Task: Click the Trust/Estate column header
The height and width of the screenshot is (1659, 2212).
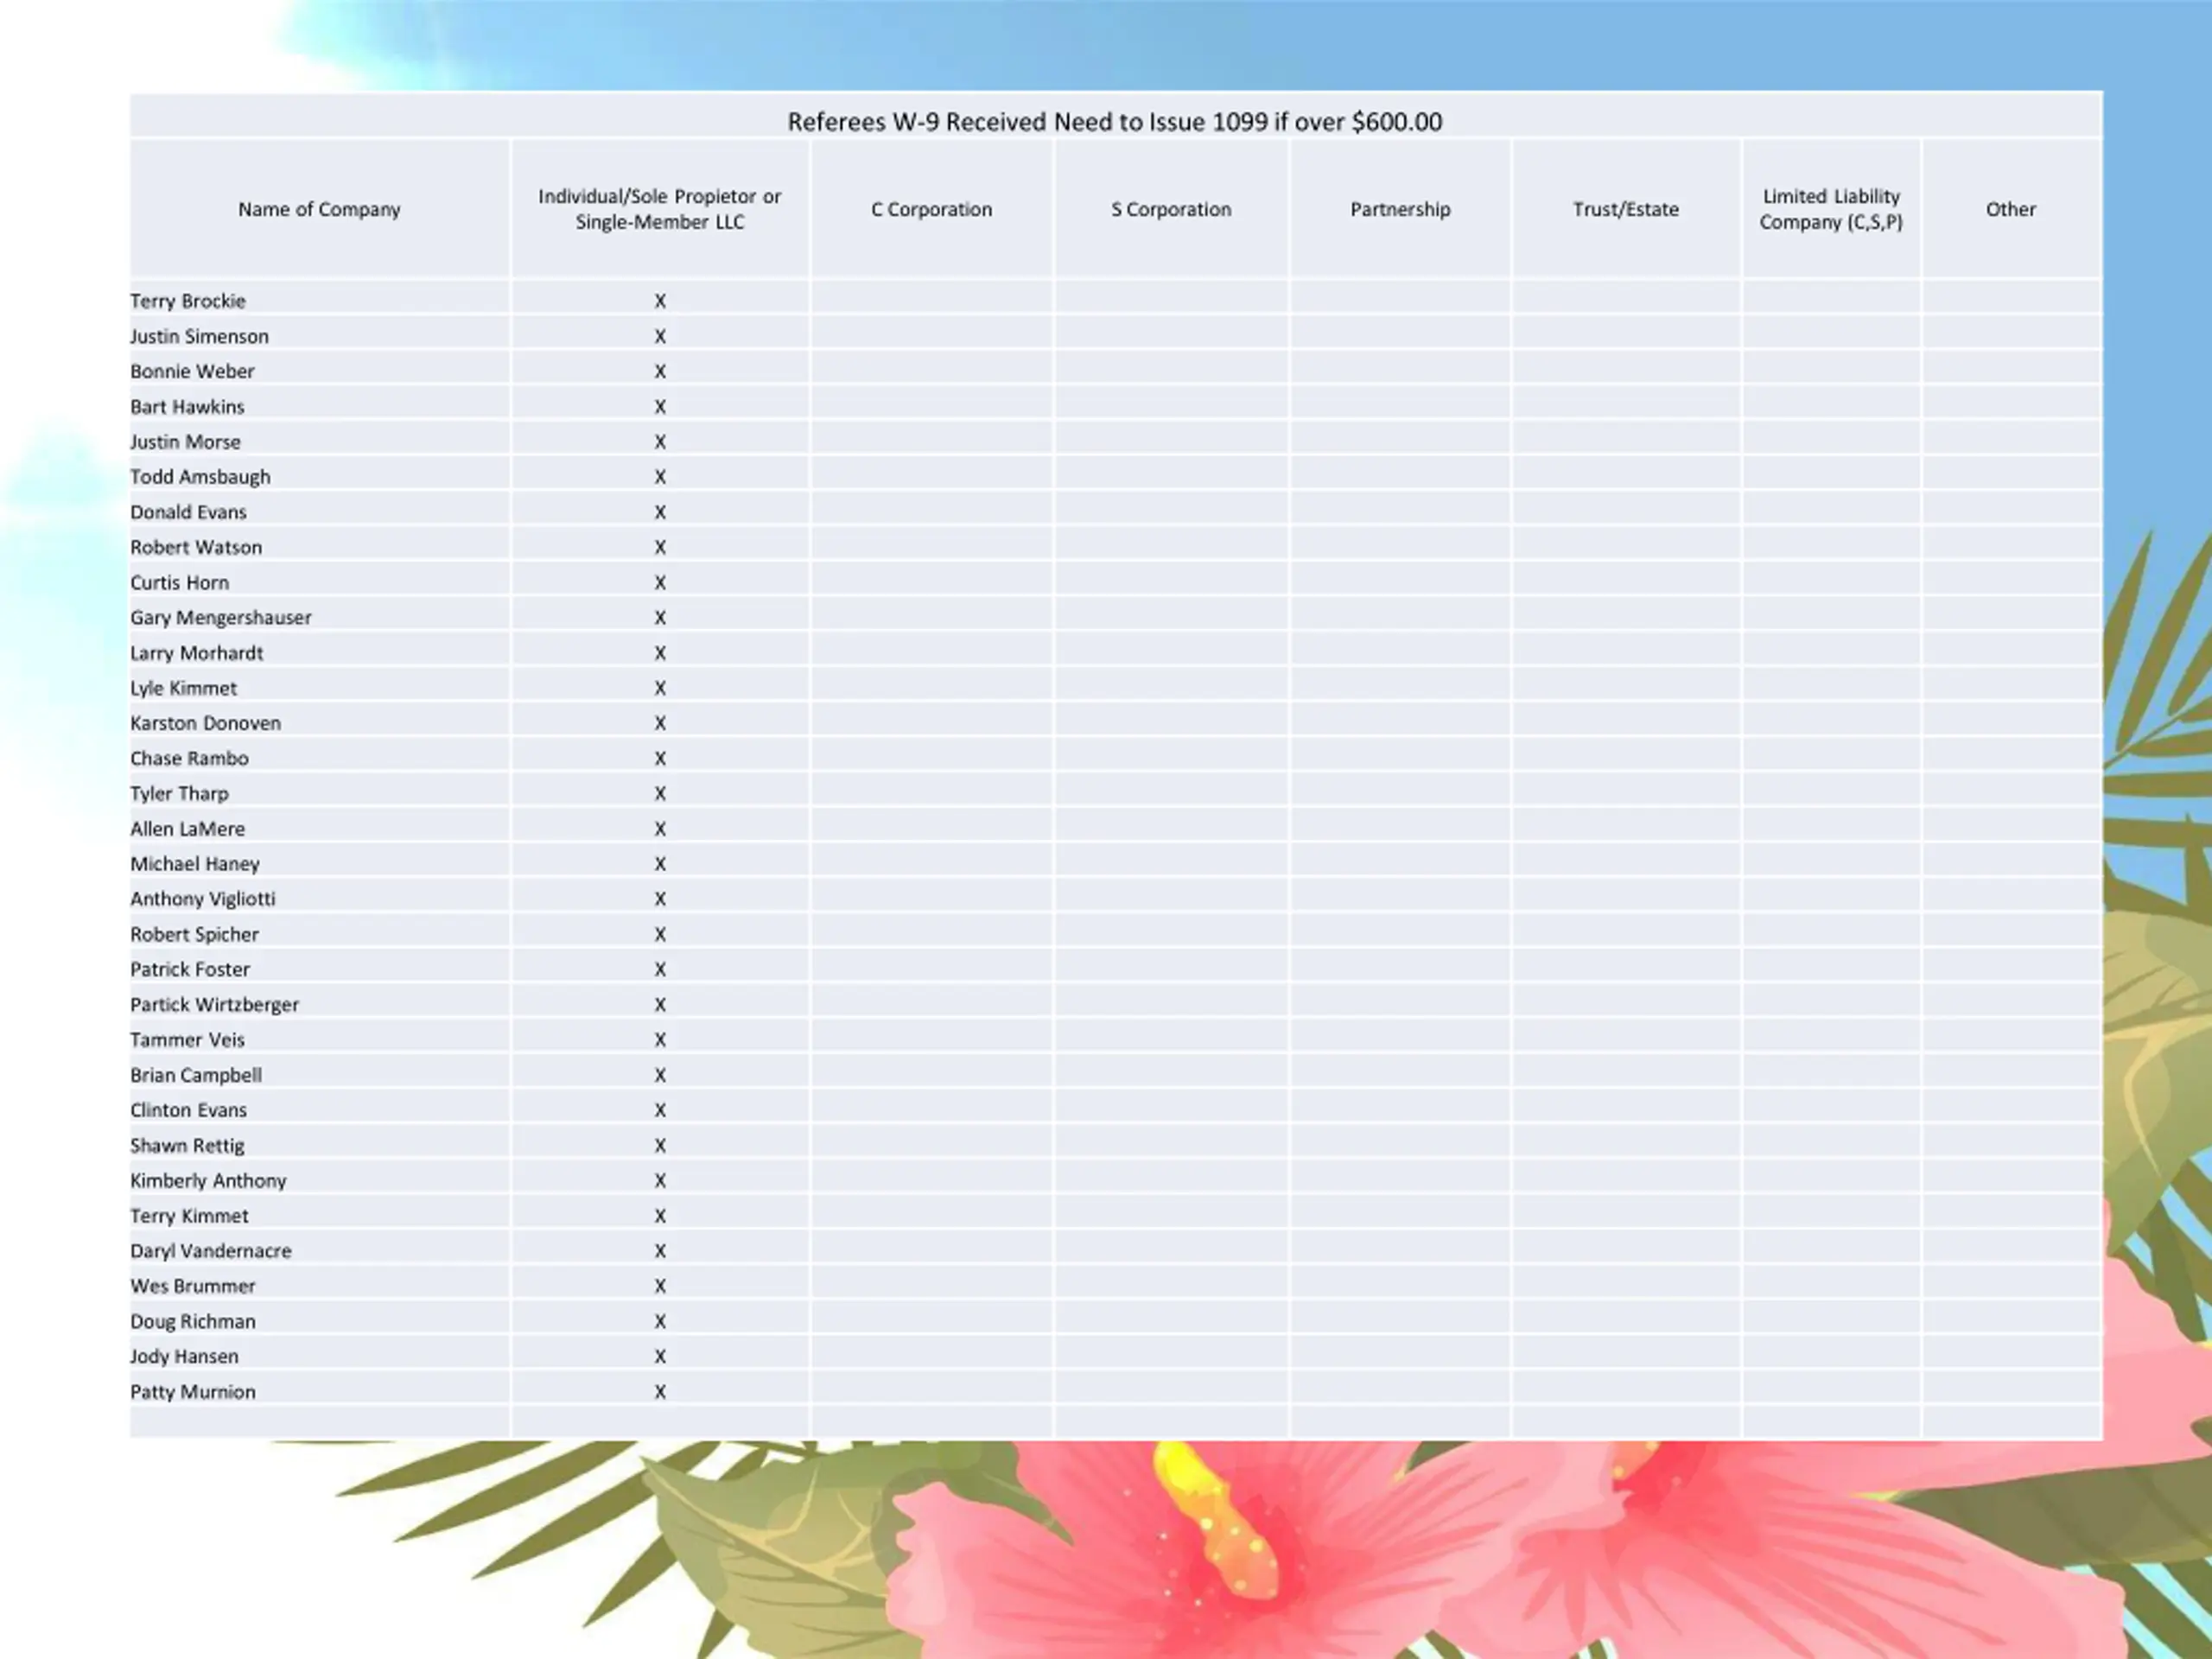Action: (x=1626, y=209)
